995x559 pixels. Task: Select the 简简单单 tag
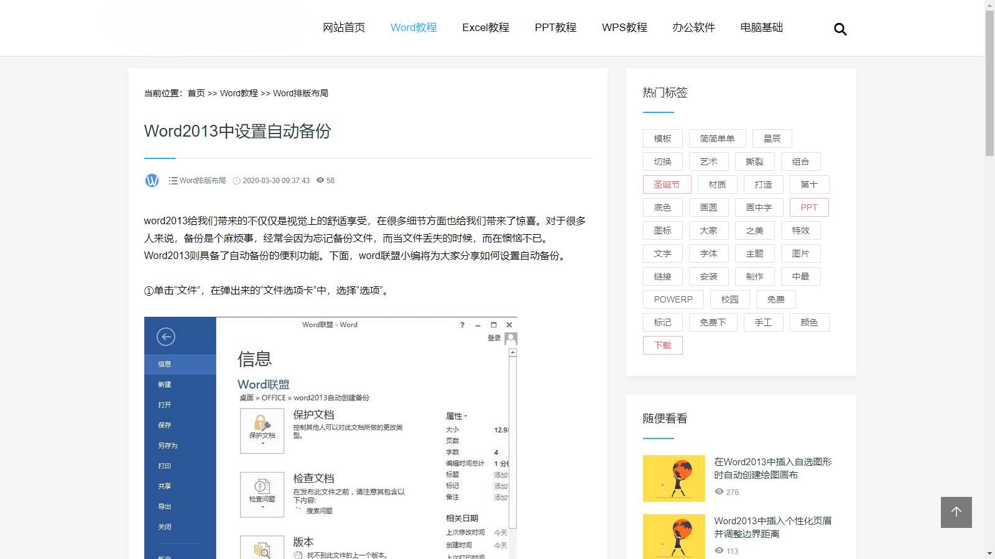pyautogui.click(x=718, y=139)
